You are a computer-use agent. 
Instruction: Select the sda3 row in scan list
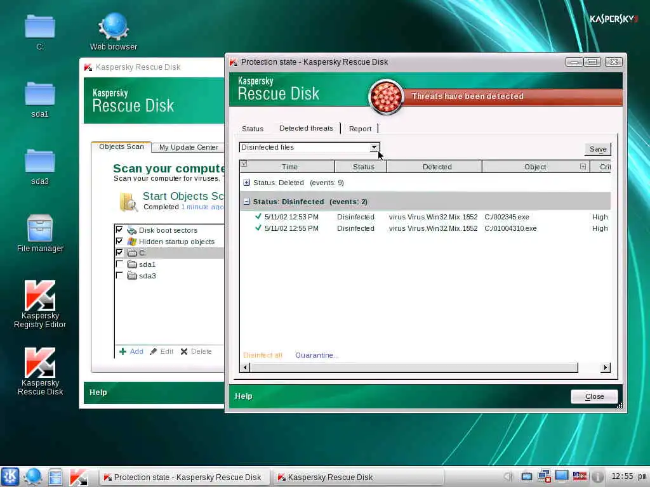169,276
